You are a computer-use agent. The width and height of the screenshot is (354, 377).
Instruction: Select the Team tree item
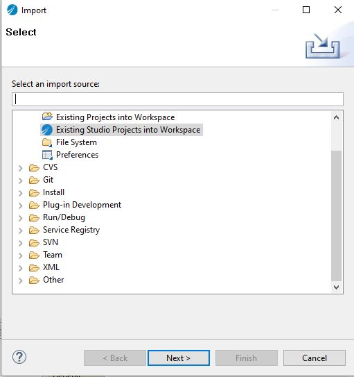[53, 255]
